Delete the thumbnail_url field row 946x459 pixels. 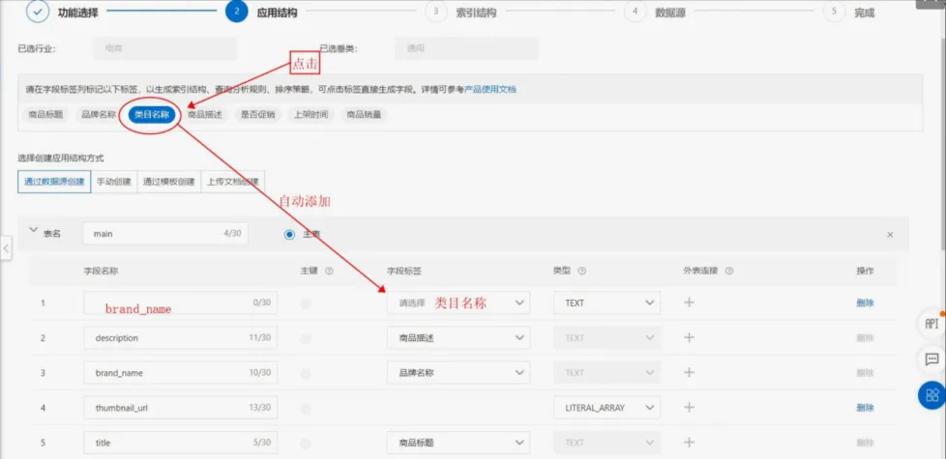(x=865, y=408)
